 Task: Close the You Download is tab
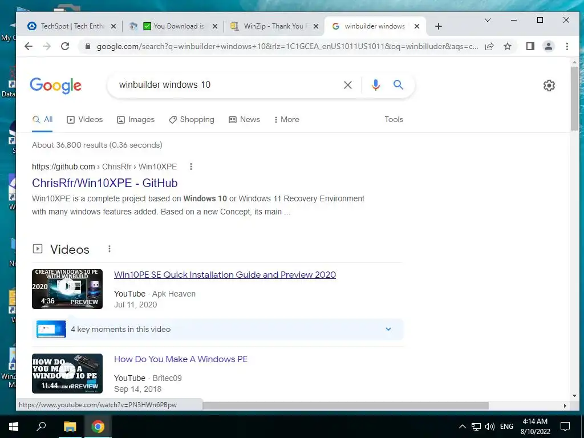[x=215, y=26]
